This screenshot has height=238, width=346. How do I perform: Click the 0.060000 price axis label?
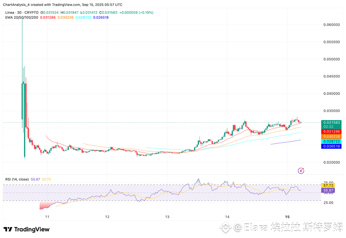[x=332, y=25]
